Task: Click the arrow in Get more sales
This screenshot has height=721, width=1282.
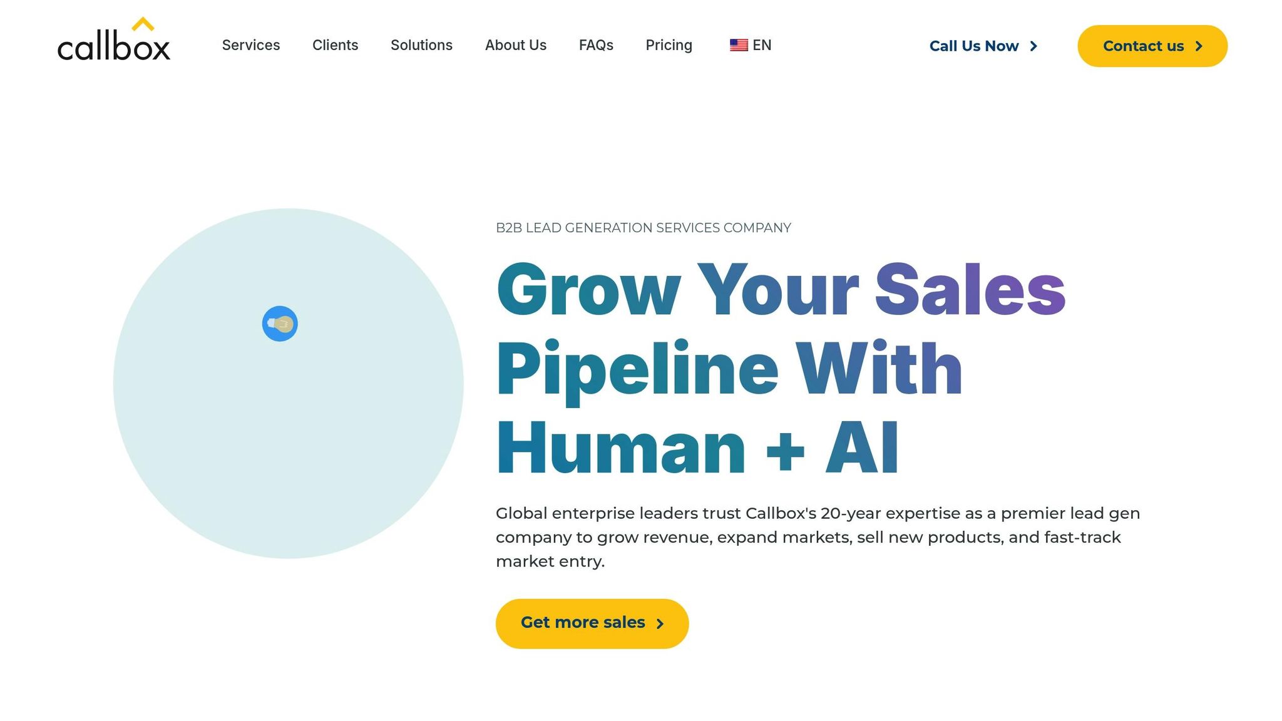Action: (660, 623)
